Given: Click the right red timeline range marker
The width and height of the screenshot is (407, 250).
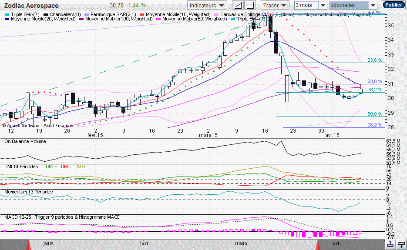Looking at the screenshot, I should (318, 245).
